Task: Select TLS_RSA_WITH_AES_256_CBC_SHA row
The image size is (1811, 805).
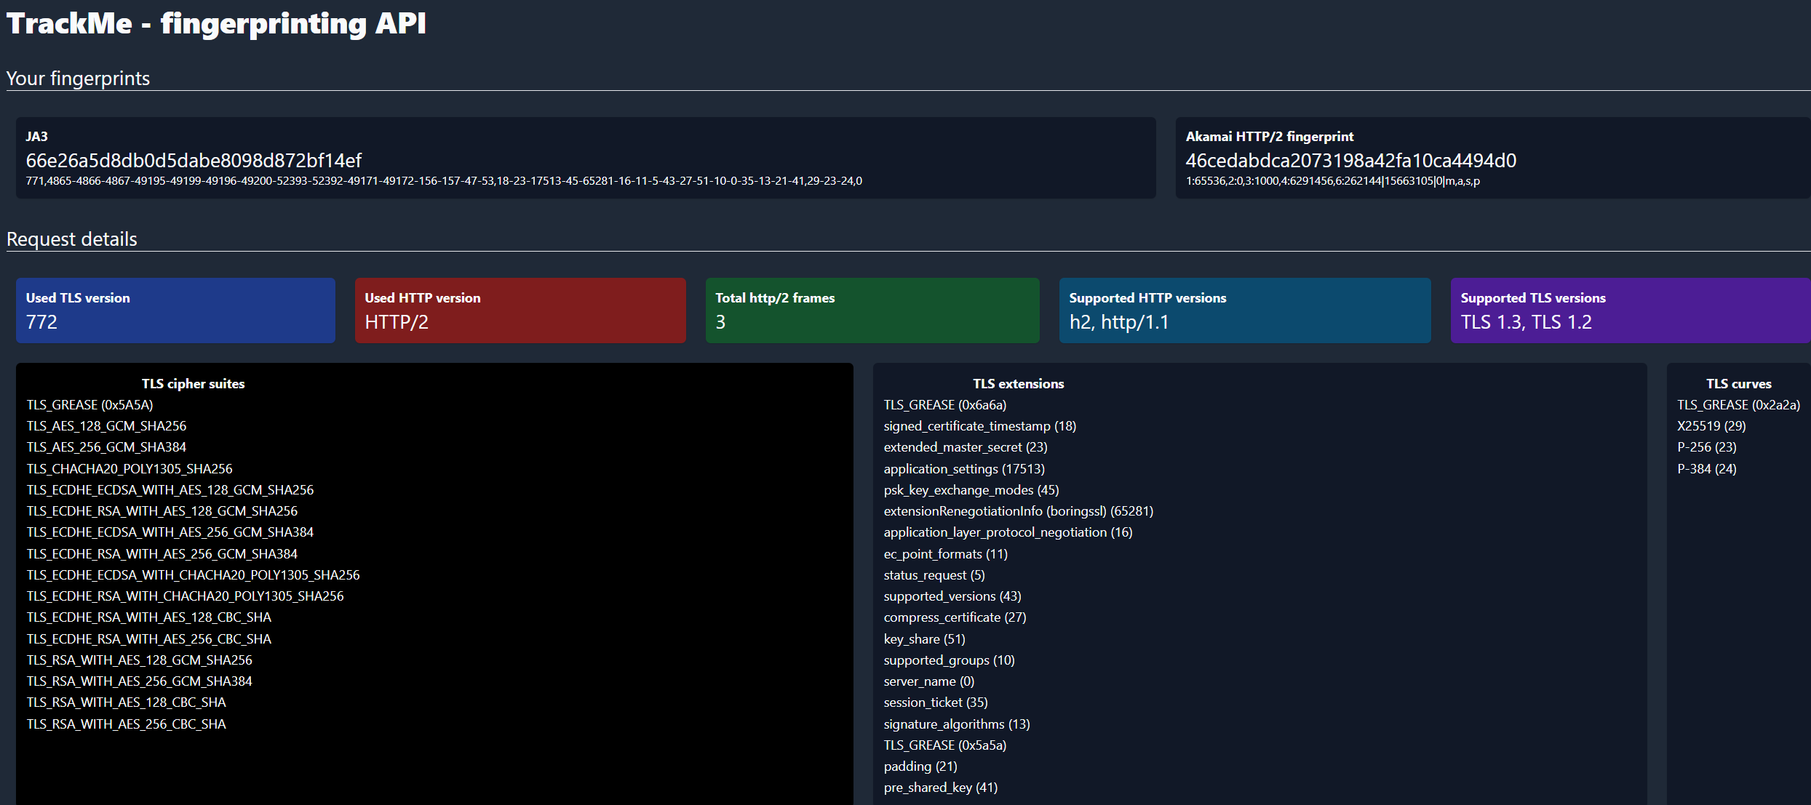Action: coord(127,724)
